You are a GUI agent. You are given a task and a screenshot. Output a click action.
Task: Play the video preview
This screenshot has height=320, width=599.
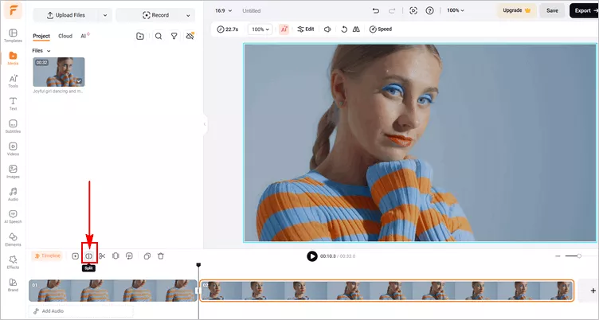(x=312, y=256)
